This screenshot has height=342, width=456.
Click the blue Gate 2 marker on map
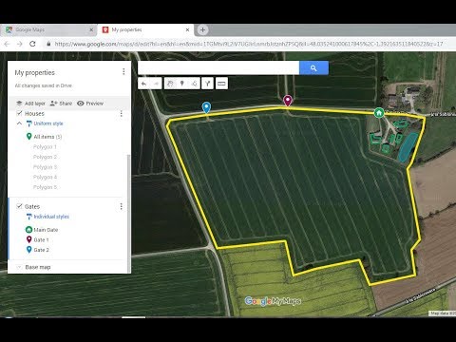coord(206,107)
